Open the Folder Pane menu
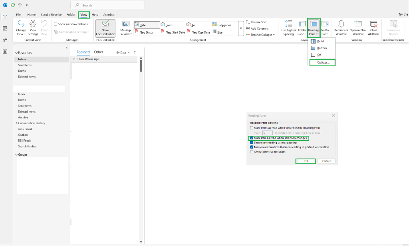 302,28
